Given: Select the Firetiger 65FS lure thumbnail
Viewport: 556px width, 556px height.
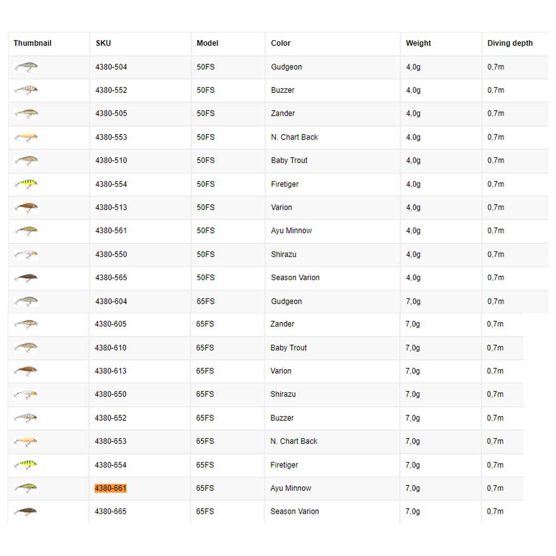Looking at the screenshot, I should [26, 465].
